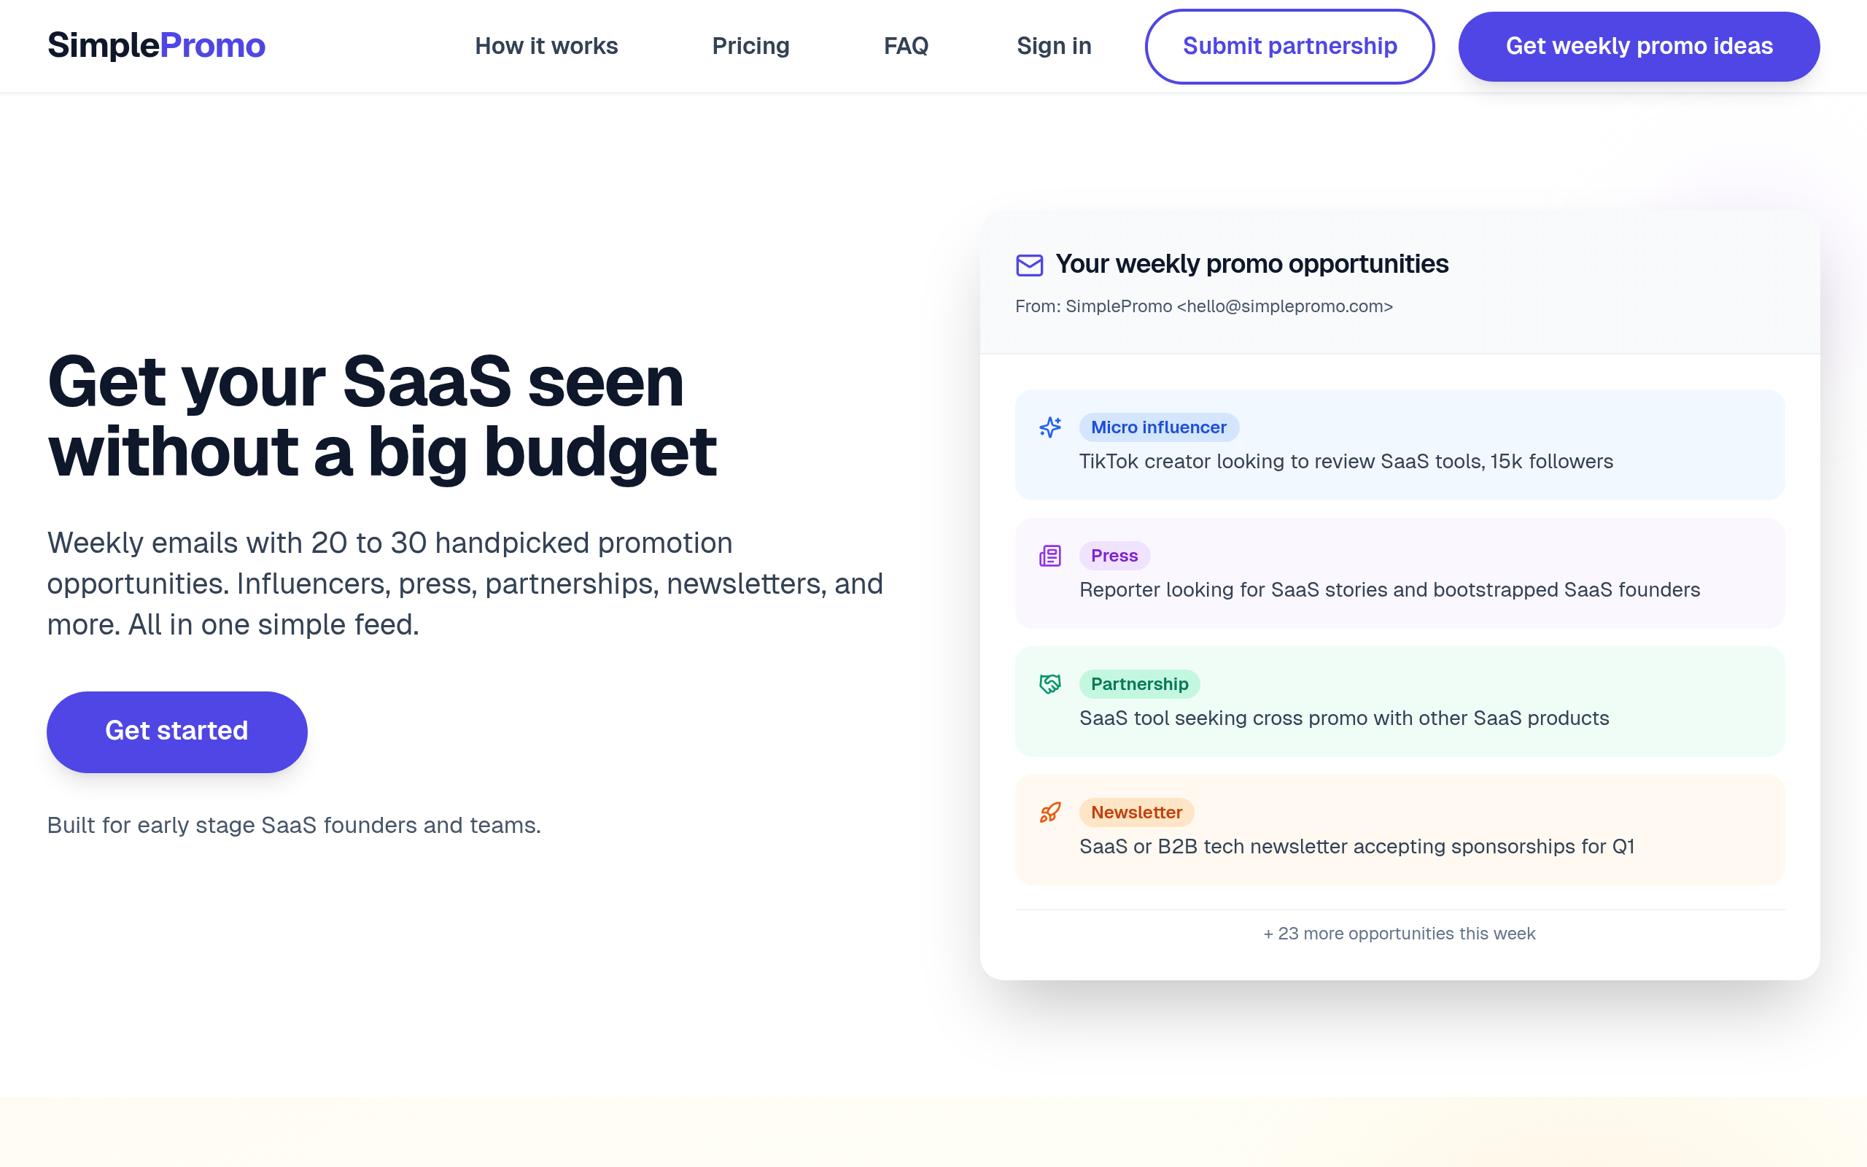Go to the Pricing page link

click(750, 46)
